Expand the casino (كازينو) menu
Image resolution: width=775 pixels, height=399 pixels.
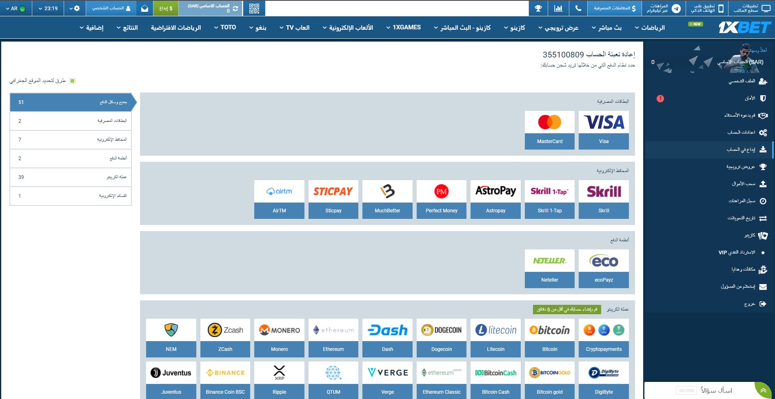[514, 27]
